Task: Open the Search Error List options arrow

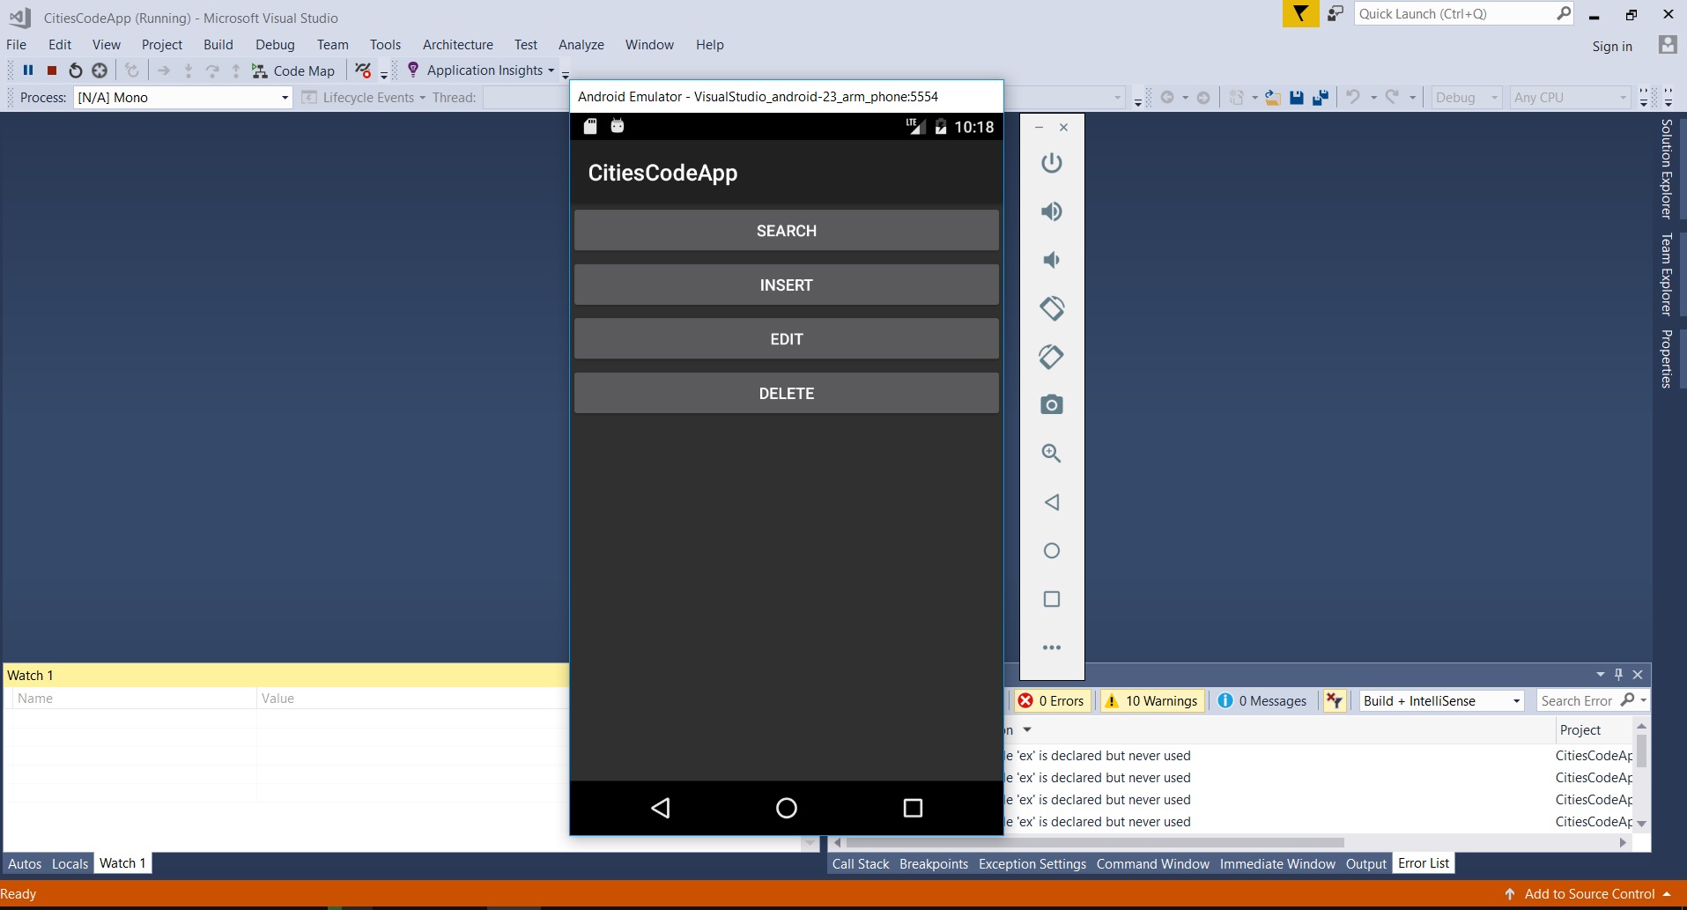Action: 1644,700
